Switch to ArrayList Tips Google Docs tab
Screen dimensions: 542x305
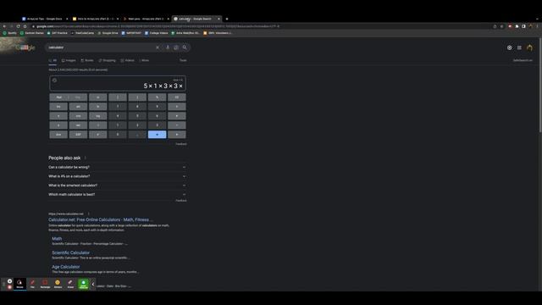44,19
